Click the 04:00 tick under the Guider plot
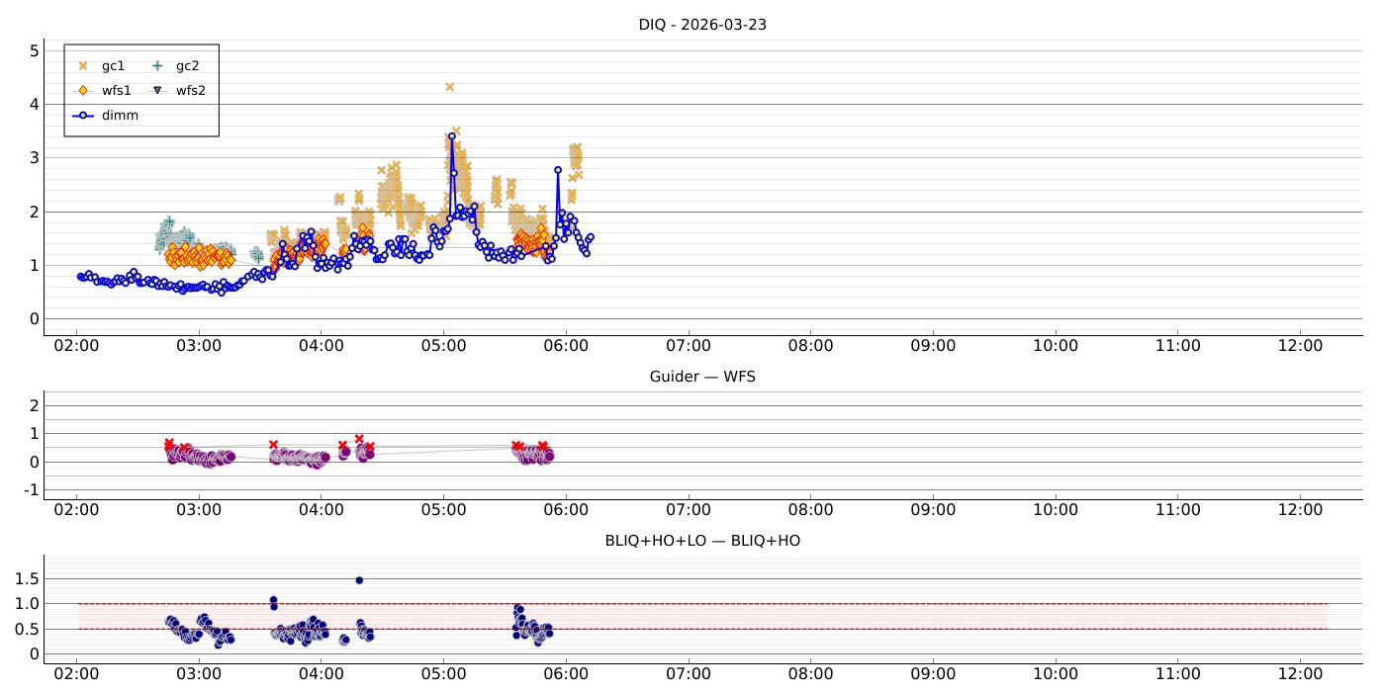This screenshot has height=692, width=1385. 321,510
